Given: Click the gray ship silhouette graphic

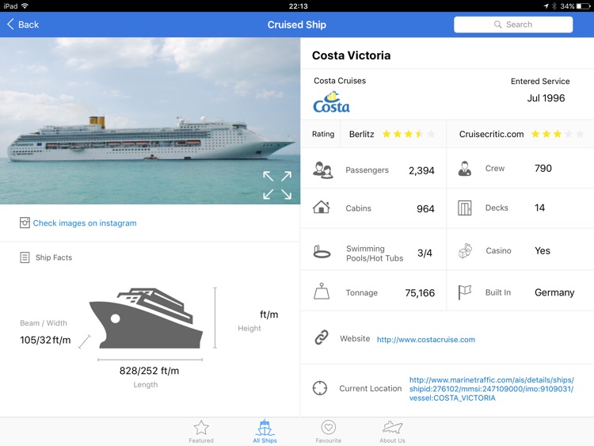Looking at the screenshot, I should click(146, 318).
